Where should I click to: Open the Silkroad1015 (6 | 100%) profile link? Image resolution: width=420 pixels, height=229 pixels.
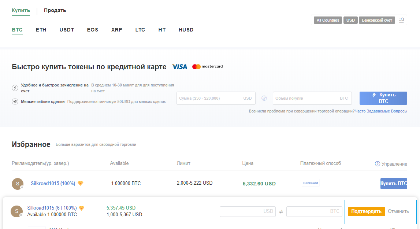point(52,208)
